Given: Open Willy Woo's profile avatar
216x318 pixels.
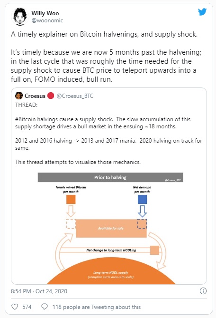Looking at the screenshot, I should pos(20,17).
